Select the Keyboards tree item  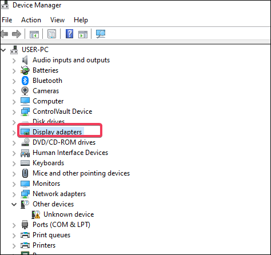pos(48,163)
